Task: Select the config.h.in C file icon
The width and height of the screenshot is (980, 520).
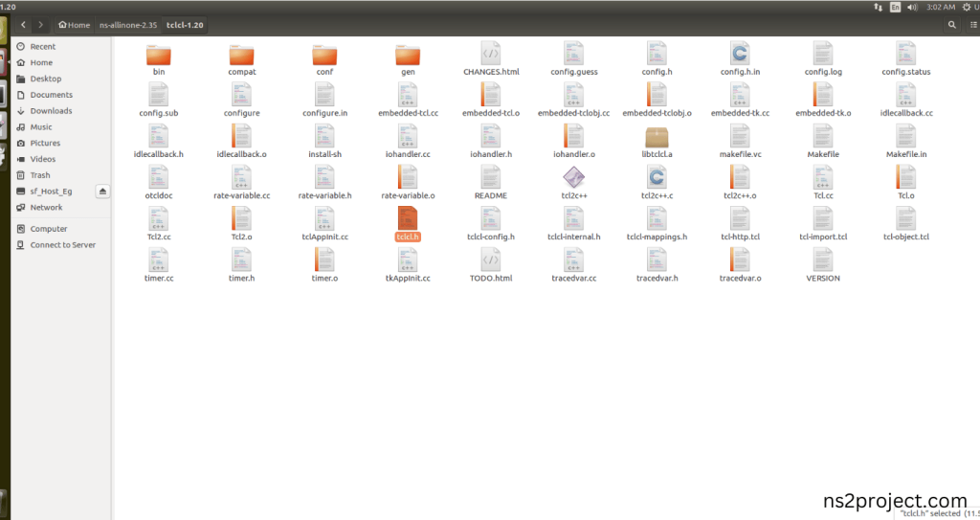Action: [740, 54]
